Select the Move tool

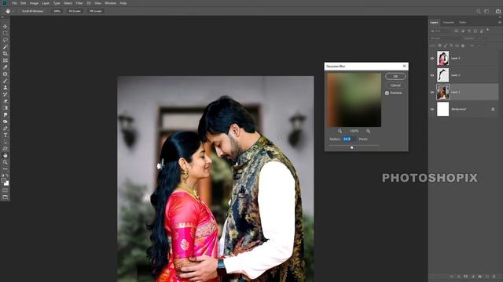(x=6, y=27)
